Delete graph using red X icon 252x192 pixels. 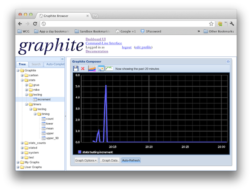pyautogui.click(x=83, y=68)
